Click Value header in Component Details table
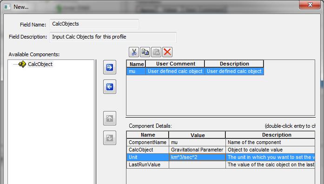324x184 pixels. point(198,135)
